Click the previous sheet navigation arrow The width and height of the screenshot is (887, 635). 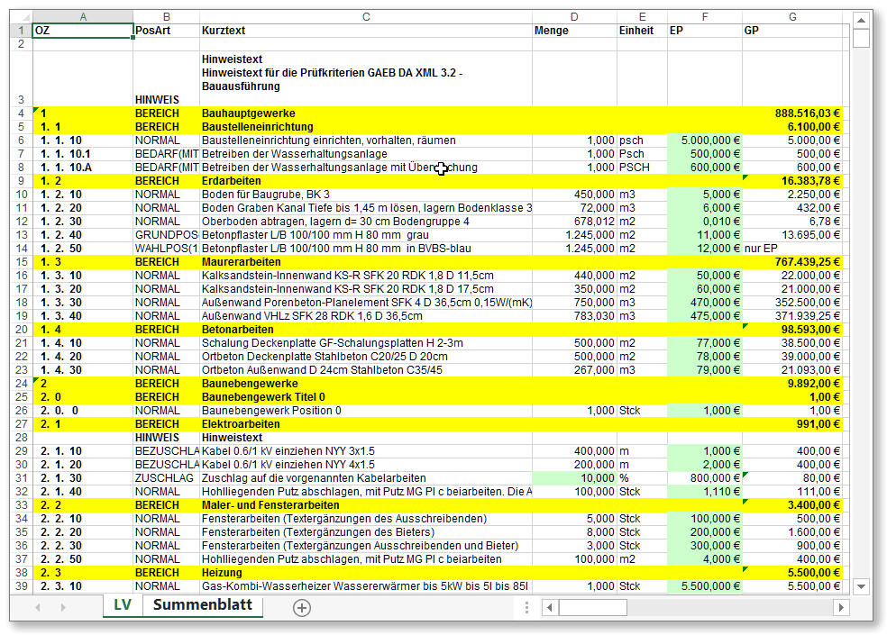[x=38, y=607]
